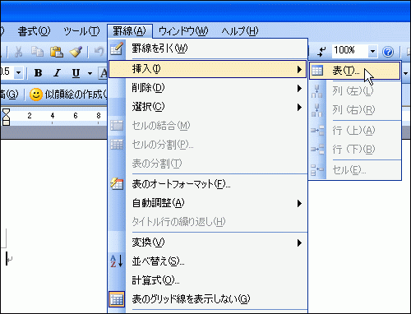Toggle Underline formatting

pos(76,73)
